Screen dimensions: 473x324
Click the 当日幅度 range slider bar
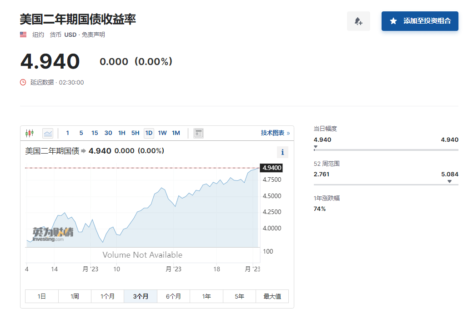tap(386, 150)
